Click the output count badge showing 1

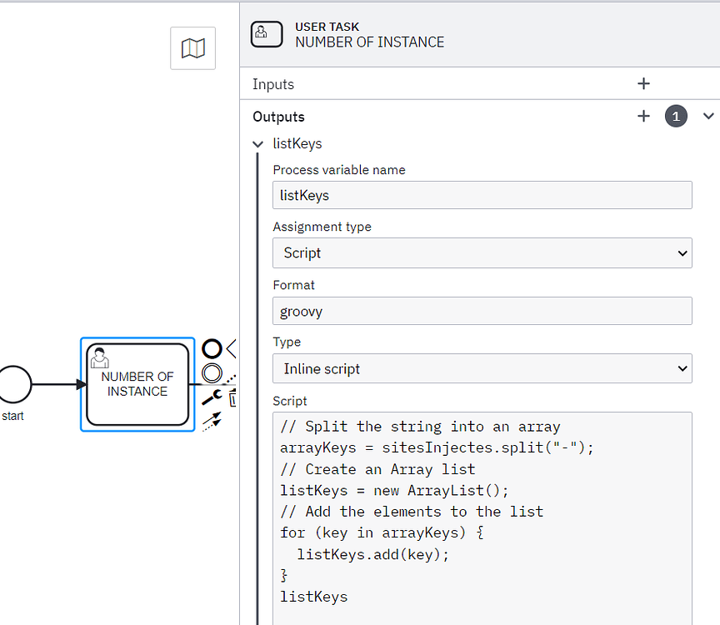[x=676, y=117]
